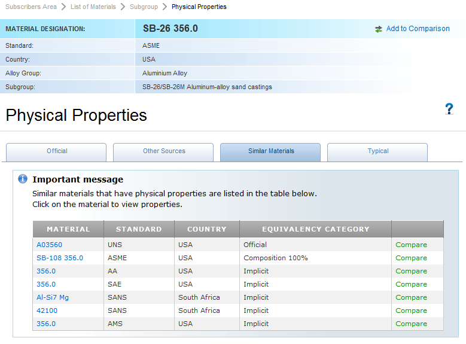Open the AMS 356.0 material
The width and height of the screenshot is (466, 344).
click(x=46, y=324)
